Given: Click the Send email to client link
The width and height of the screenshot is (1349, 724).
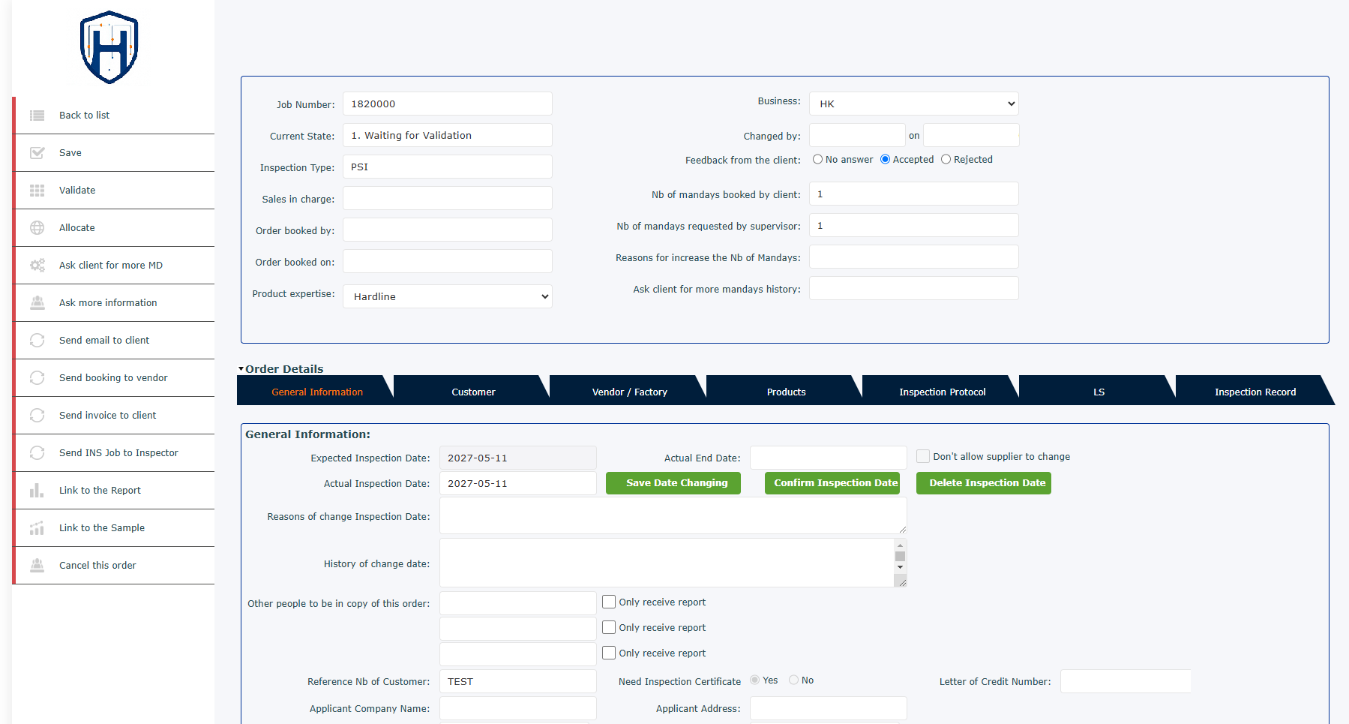Looking at the screenshot, I should [x=104, y=341].
